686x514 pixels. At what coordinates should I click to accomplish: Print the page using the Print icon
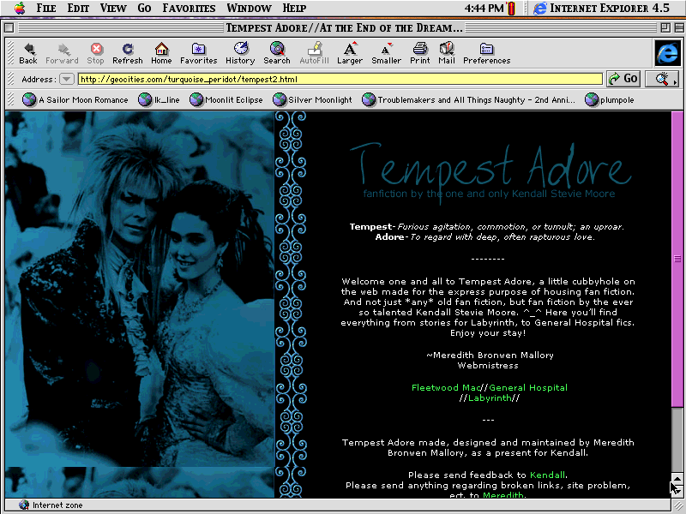pyautogui.click(x=420, y=49)
